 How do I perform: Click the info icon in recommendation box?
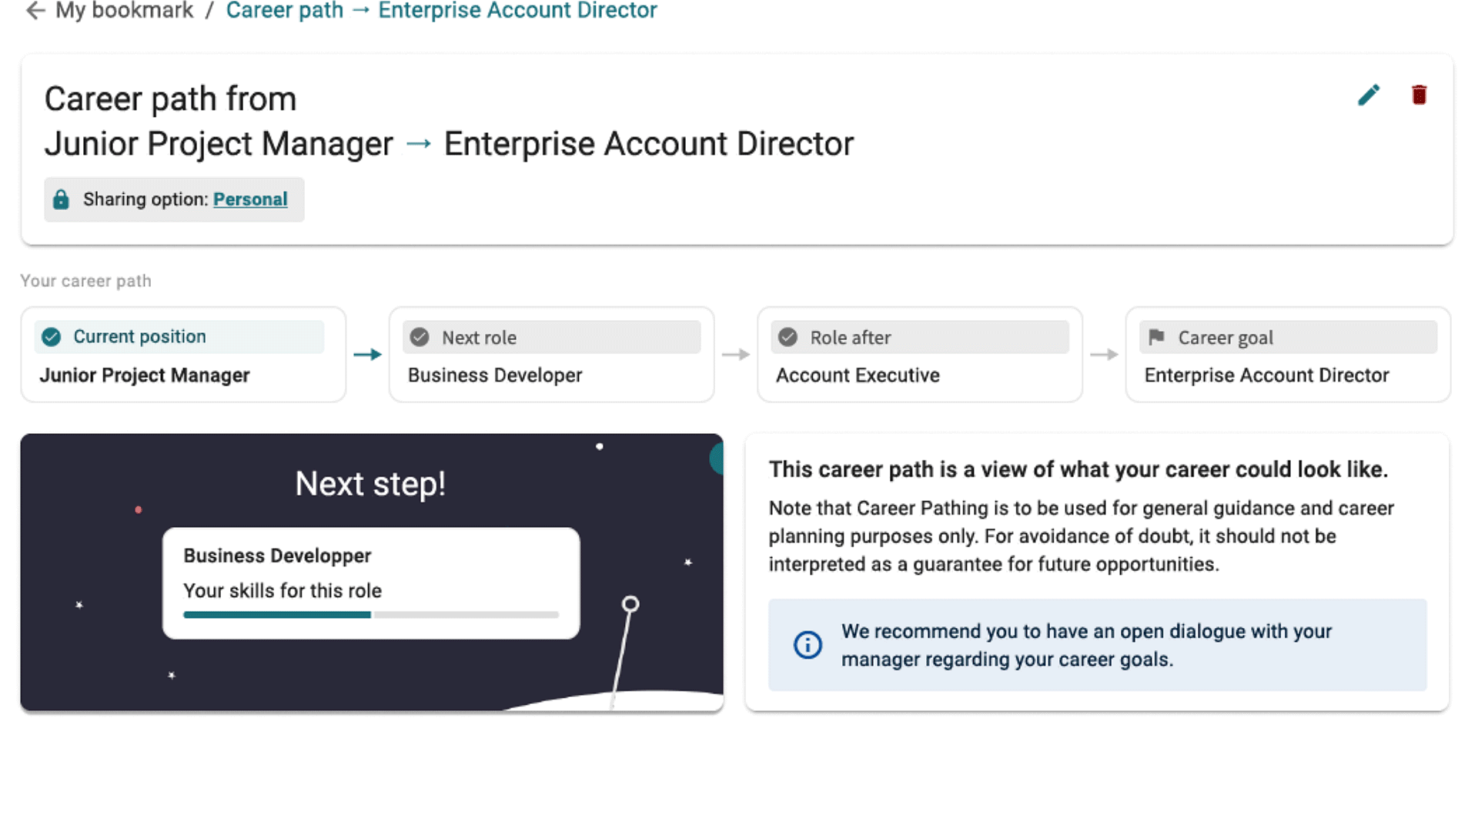pyautogui.click(x=808, y=645)
